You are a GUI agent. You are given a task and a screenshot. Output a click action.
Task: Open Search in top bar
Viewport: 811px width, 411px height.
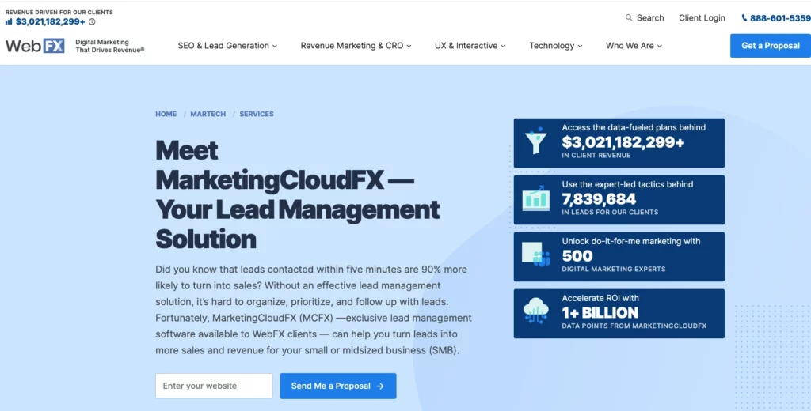tap(645, 17)
